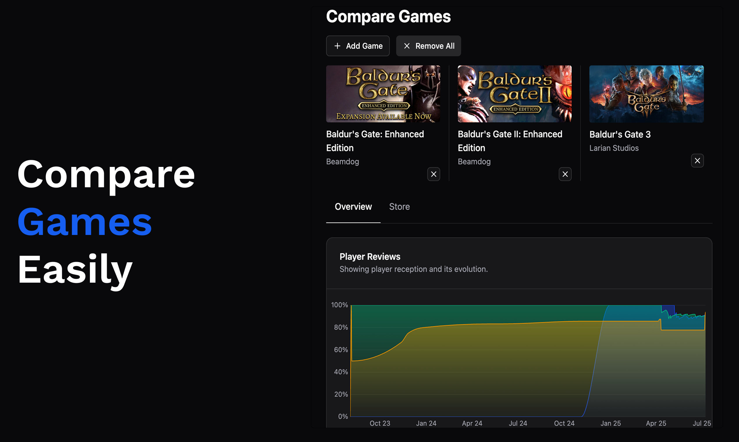Remove Baldur's Gate 3 from comparison
This screenshot has height=442, width=739.
(697, 161)
